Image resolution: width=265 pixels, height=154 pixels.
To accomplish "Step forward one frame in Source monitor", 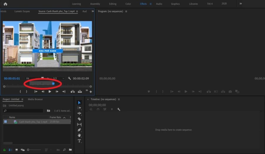I will (57, 91).
